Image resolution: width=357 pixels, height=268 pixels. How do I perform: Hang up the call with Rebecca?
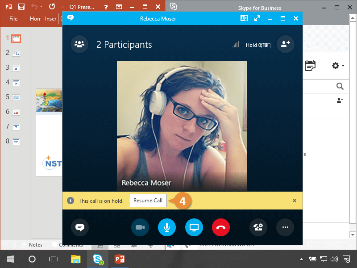221,227
